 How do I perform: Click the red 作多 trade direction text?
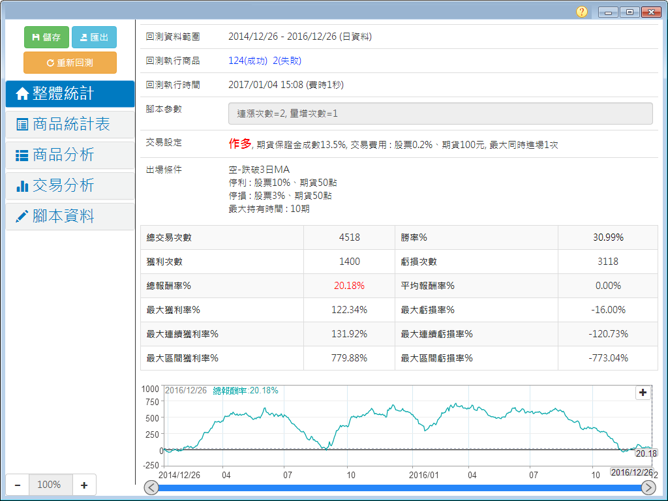[x=240, y=144]
